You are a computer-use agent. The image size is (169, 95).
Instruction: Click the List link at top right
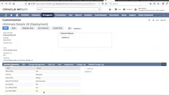point(157,20)
